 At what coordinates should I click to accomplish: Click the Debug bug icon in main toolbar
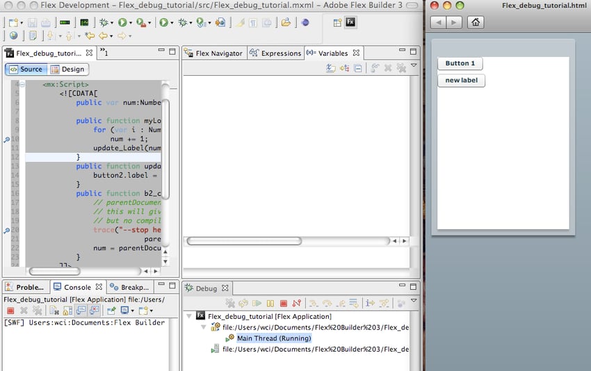pyautogui.click(x=104, y=22)
